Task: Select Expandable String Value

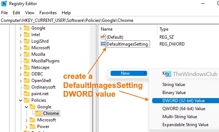Action: [185, 124]
